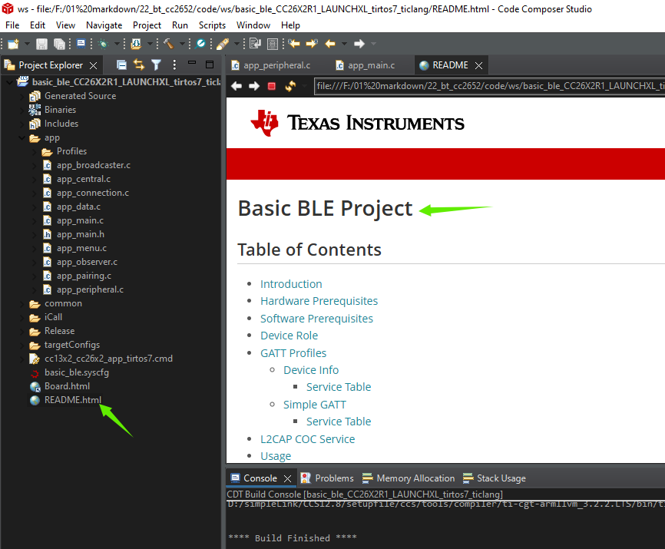Follow the Software Prerequisites link
Viewport: 665px width, 549px height.
(316, 319)
